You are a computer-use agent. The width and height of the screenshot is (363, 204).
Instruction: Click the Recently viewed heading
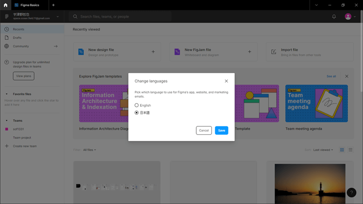pyautogui.click(x=87, y=29)
